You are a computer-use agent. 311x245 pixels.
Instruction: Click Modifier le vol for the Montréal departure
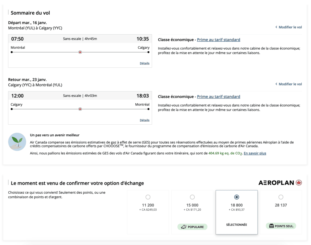click(290, 27)
